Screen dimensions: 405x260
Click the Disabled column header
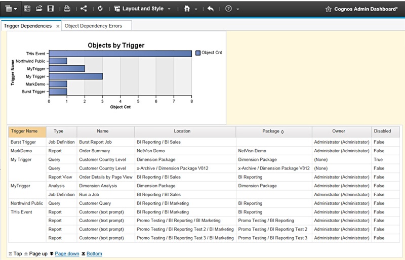(385, 132)
